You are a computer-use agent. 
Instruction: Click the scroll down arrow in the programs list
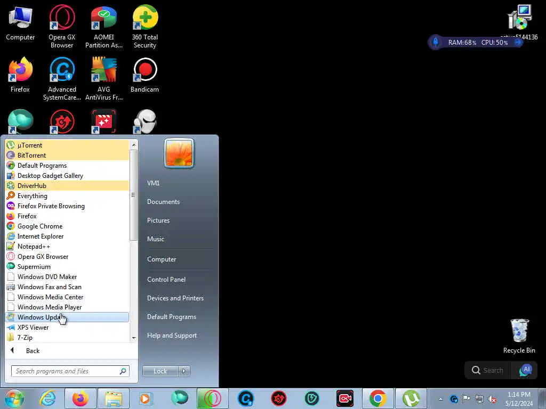click(x=134, y=338)
